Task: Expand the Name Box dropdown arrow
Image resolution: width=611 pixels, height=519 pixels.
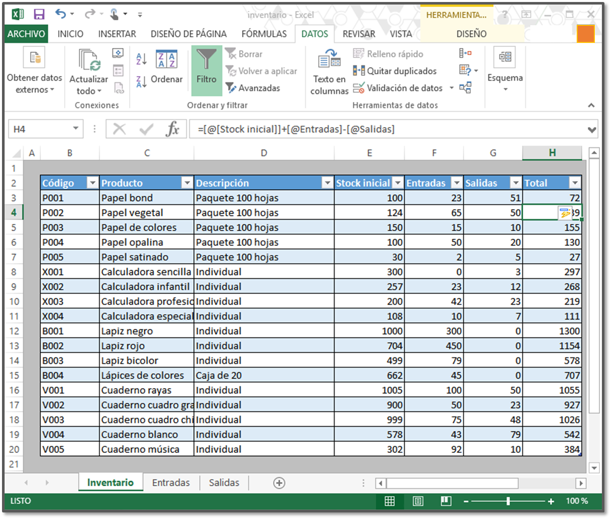Action: click(76, 129)
